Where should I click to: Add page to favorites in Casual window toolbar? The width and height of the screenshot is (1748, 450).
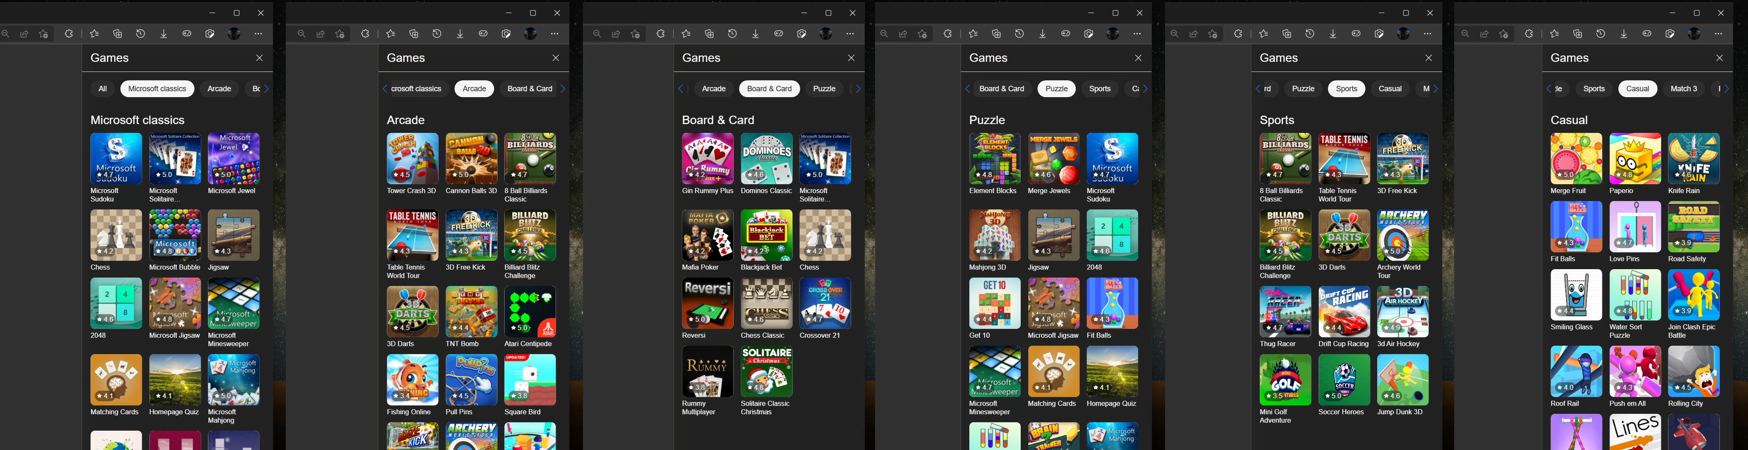(1504, 33)
